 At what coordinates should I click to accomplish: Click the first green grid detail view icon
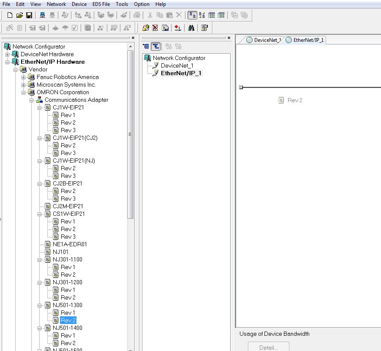(x=212, y=15)
